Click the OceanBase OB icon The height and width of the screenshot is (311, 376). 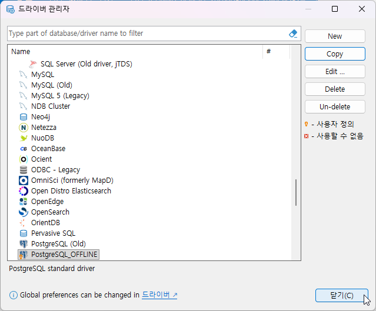tap(24, 149)
